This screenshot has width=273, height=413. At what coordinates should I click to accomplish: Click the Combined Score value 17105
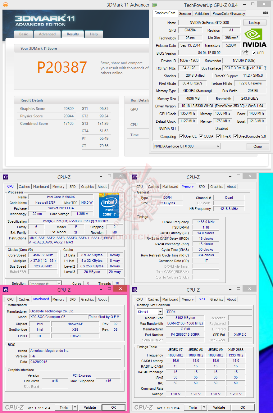[69, 124]
